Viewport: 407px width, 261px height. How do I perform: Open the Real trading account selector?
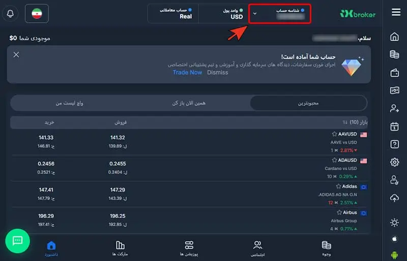click(173, 14)
